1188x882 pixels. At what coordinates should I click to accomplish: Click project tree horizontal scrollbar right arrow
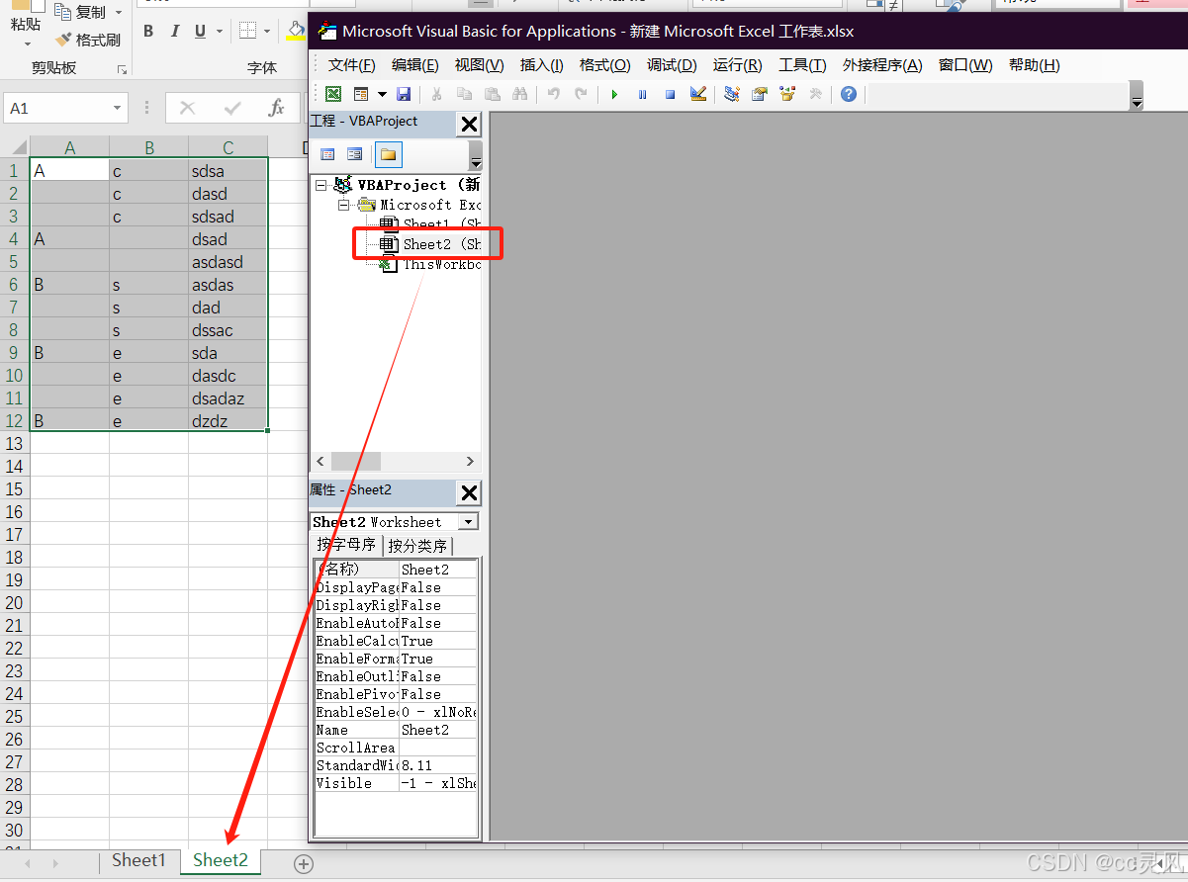pyautogui.click(x=470, y=462)
